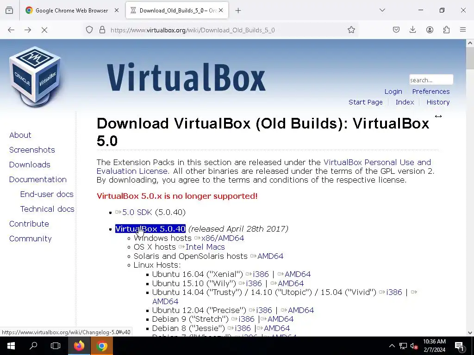Click the Firefox back arrow

point(11,30)
